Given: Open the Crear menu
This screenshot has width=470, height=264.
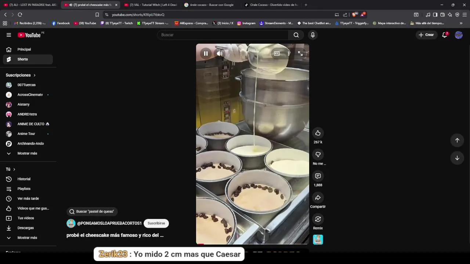Looking at the screenshot, I should point(426,35).
